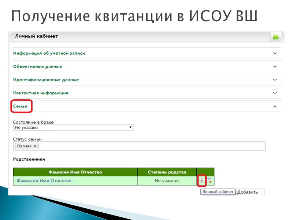
Task: Click the Семья section heading
Action: [x=20, y=106]
